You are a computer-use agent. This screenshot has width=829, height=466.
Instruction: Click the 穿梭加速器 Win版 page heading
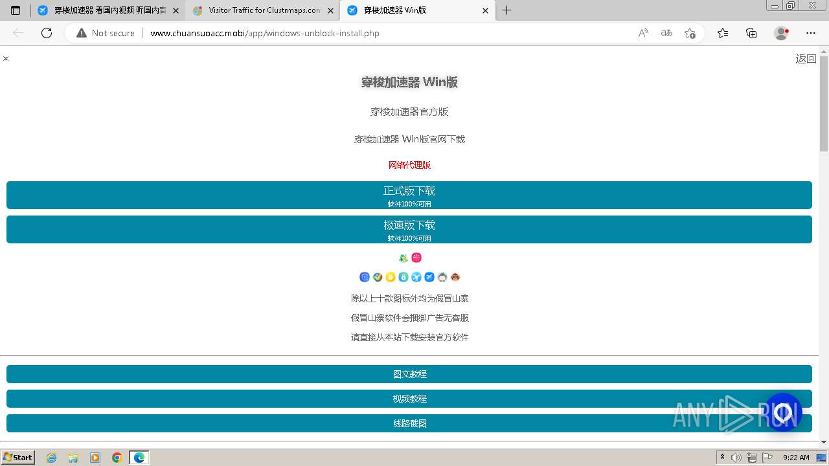point(409,82)
